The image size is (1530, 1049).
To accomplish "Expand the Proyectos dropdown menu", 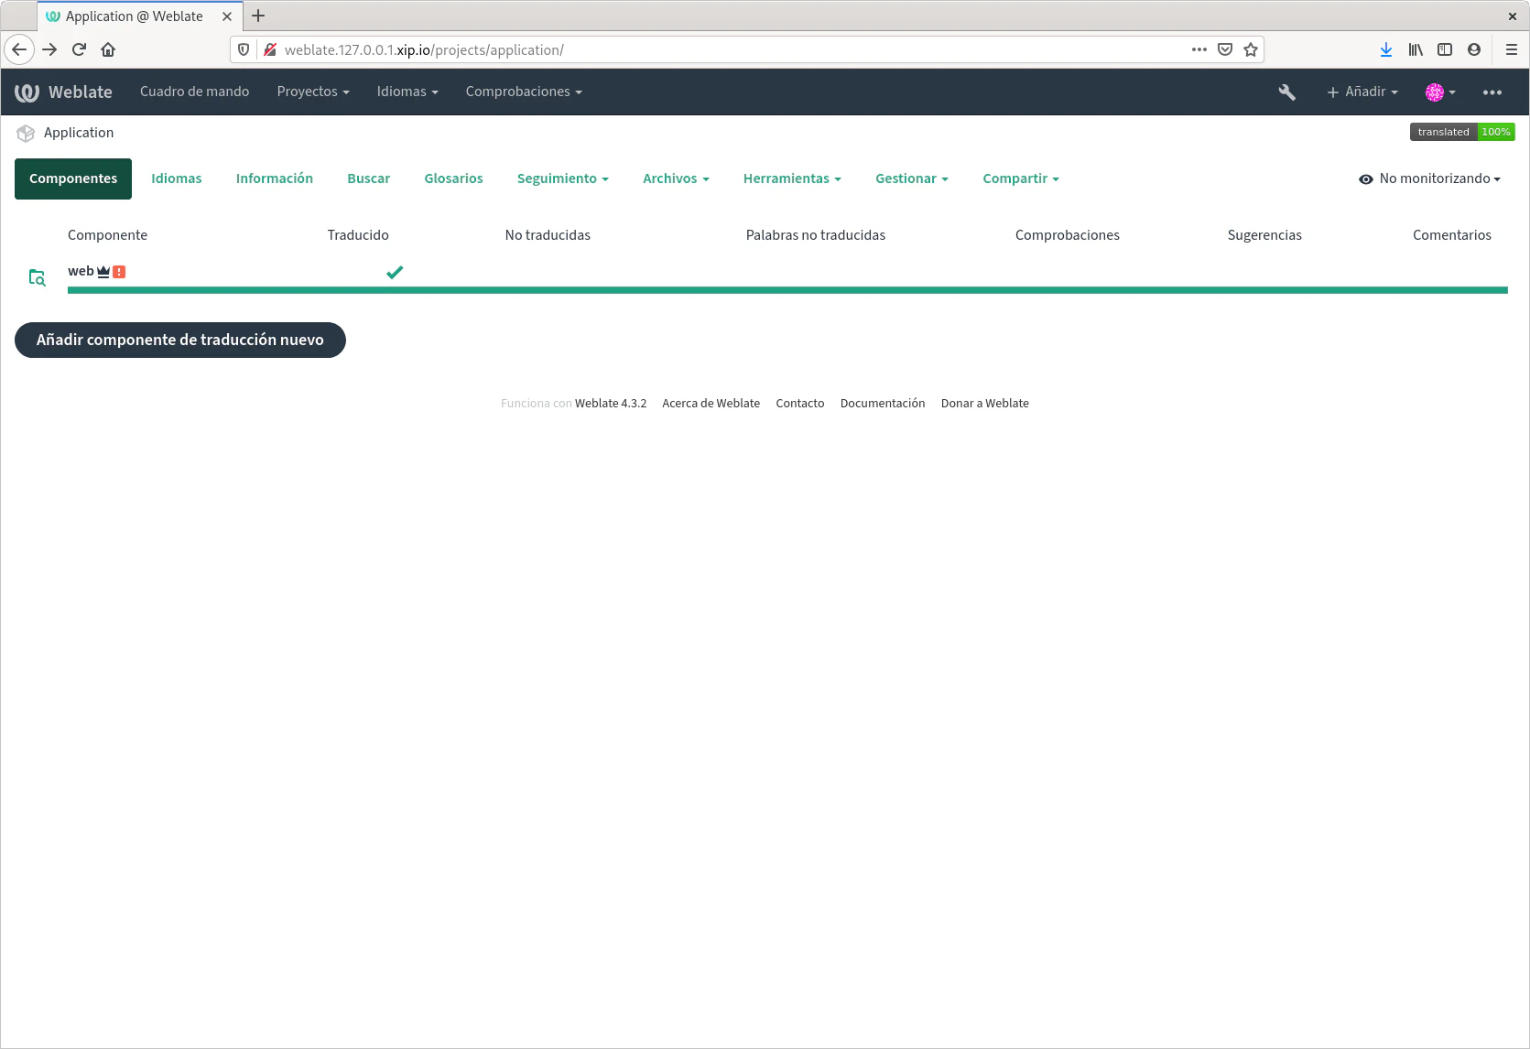I will [x=313, y=92].
